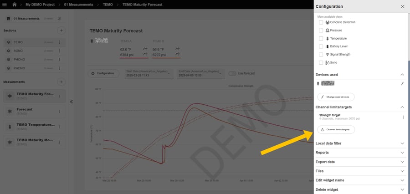
Task: Click the Change used devices button
Action: click(336, 97)
